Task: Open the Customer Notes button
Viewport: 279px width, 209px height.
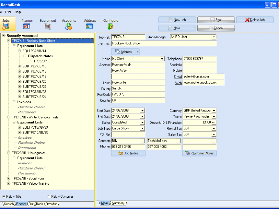Action: [x=199, y=153]
